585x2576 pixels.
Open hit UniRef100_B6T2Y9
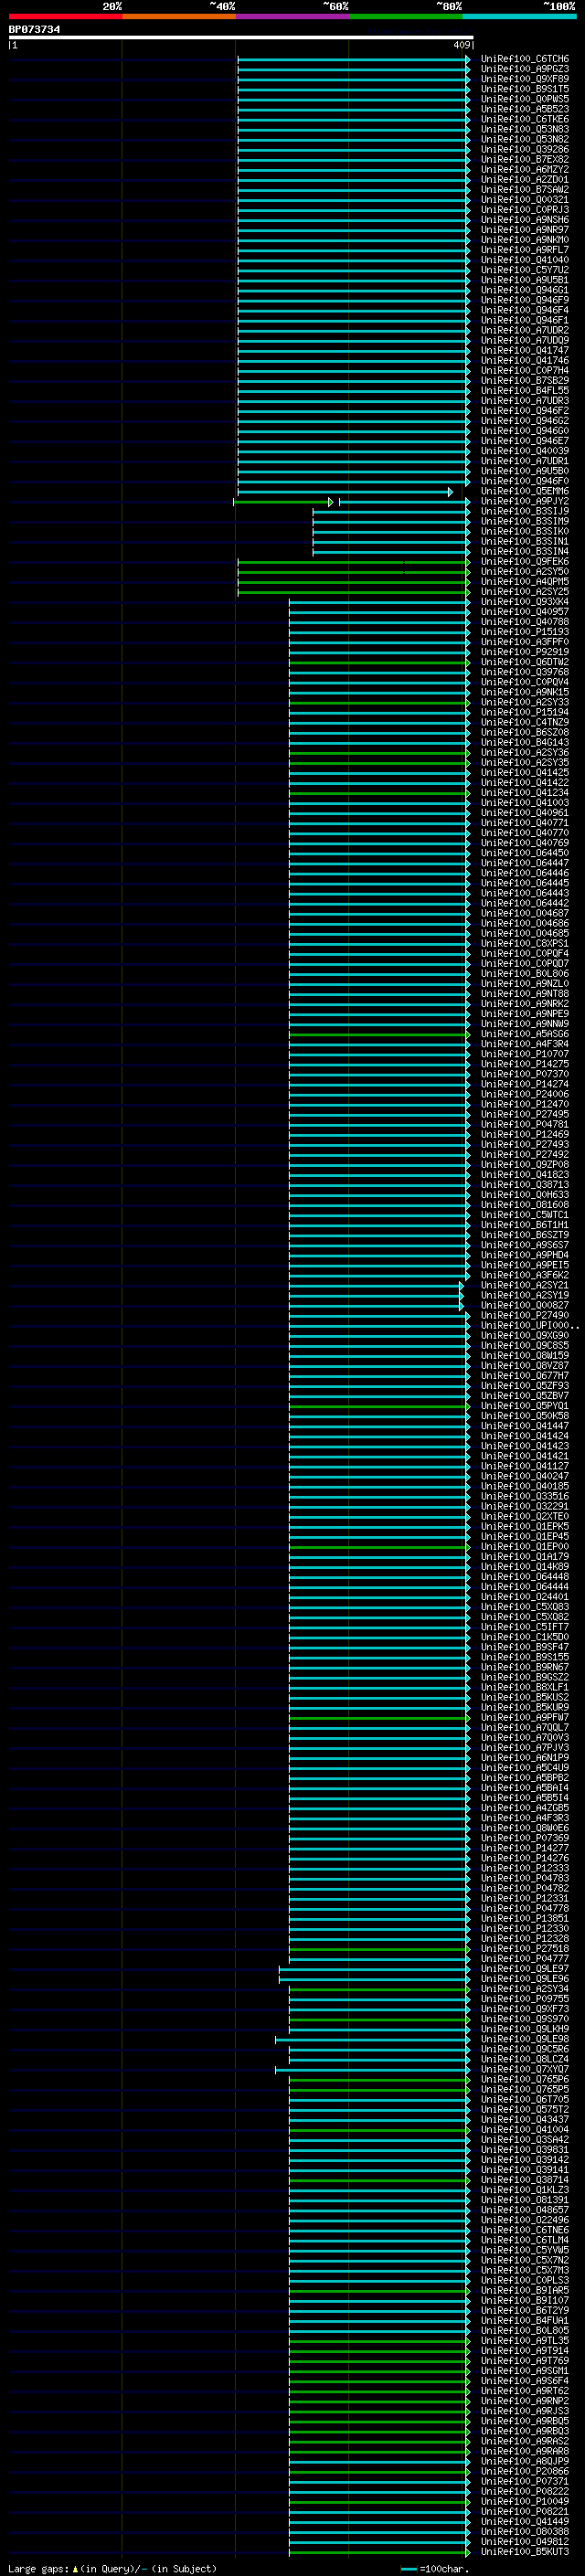[x=525, y=2310]
